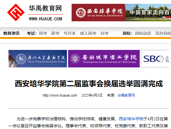Open the 华禹教育网 source link
The image size is (171, 129).
[x=126, y=95]
